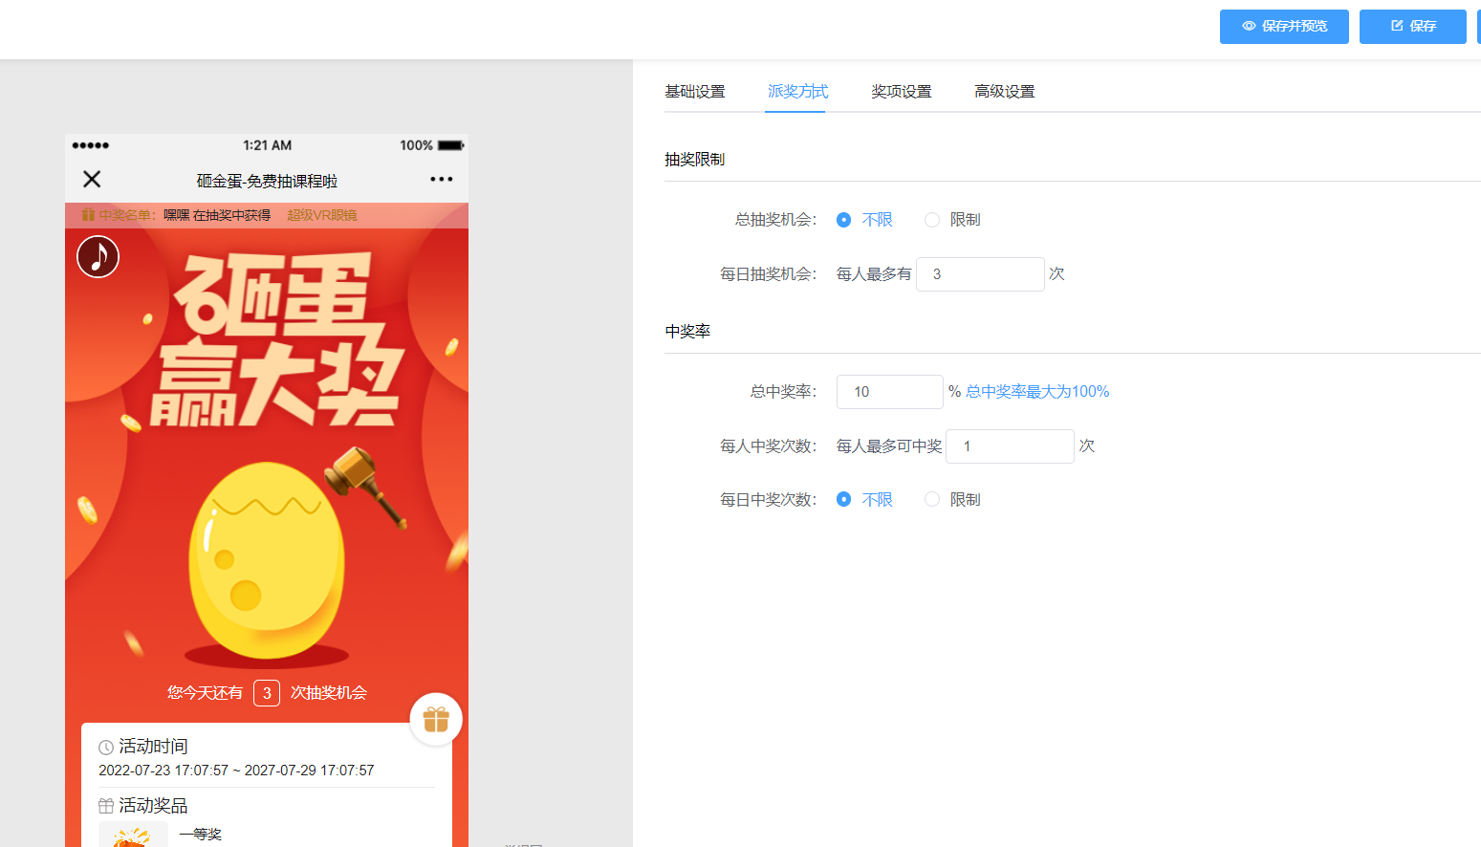
Task: Click 超级VR眼镜 prize name in ticker
Action: (x=322, y=215)
